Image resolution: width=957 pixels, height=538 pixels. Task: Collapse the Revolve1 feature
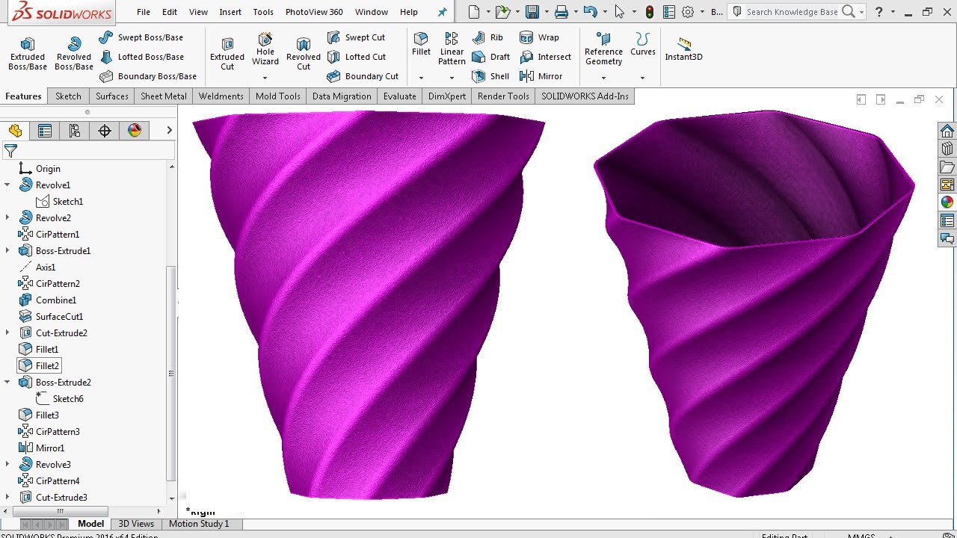coord(7,185)
